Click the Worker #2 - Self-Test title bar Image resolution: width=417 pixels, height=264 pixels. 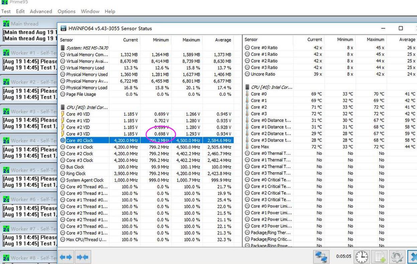tap(29, 82)
